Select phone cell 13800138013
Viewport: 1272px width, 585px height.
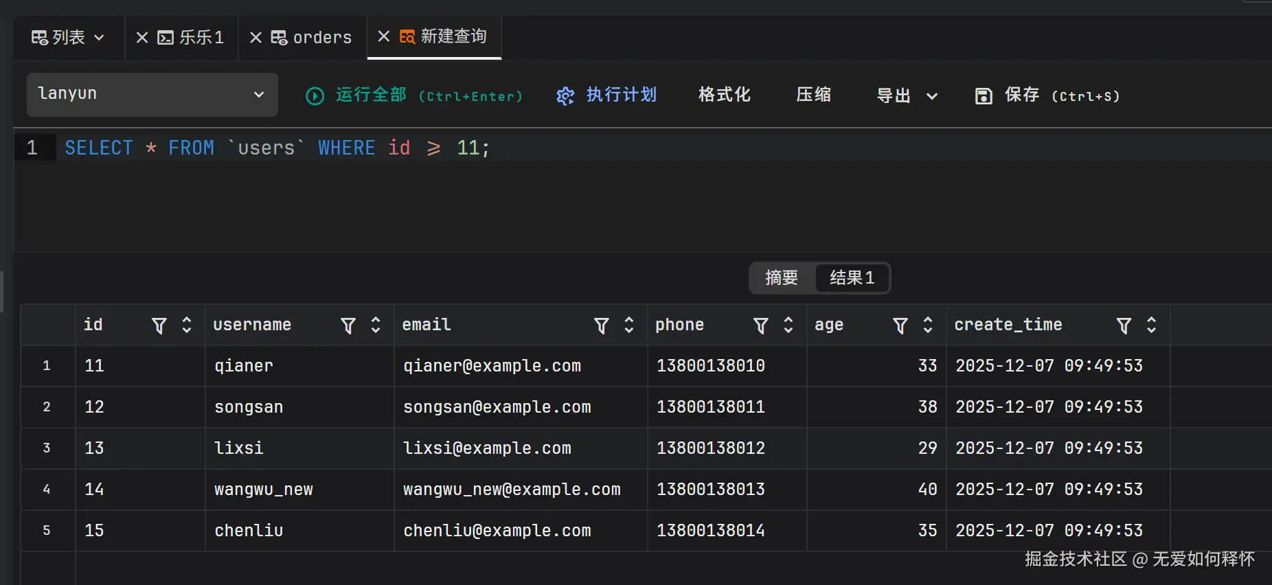(727, 490)
